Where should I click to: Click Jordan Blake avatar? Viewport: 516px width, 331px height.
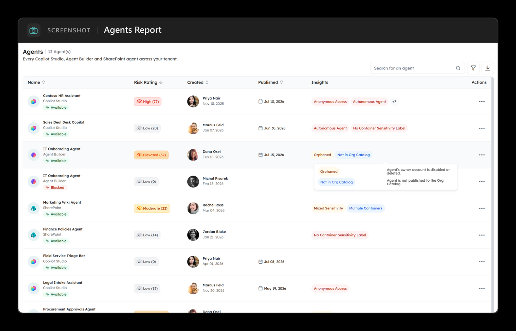click(193, 235)
